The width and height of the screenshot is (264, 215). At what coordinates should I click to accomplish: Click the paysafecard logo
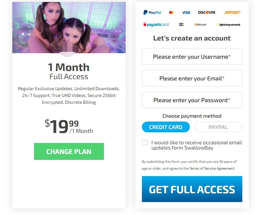[x=156, y=25]
